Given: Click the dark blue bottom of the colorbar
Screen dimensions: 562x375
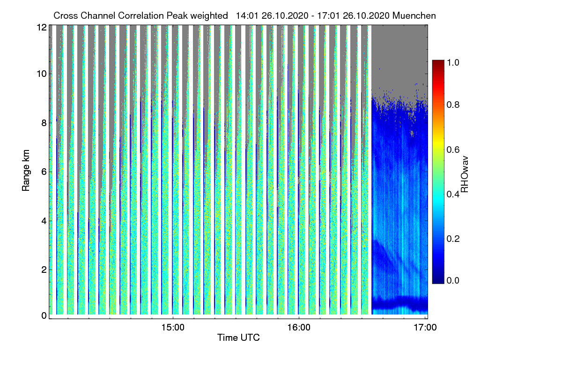Looking at the screenshot, I should (438, 280).
